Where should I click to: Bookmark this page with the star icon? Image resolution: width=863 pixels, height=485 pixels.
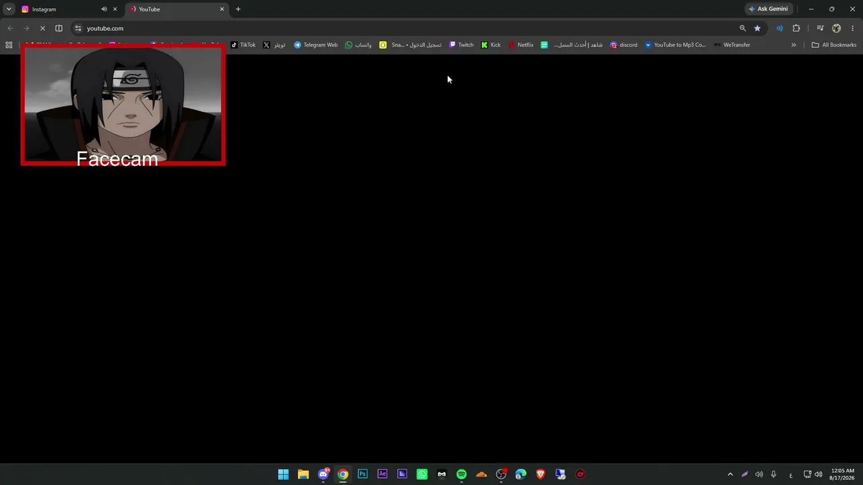click(x=757, y=28)
